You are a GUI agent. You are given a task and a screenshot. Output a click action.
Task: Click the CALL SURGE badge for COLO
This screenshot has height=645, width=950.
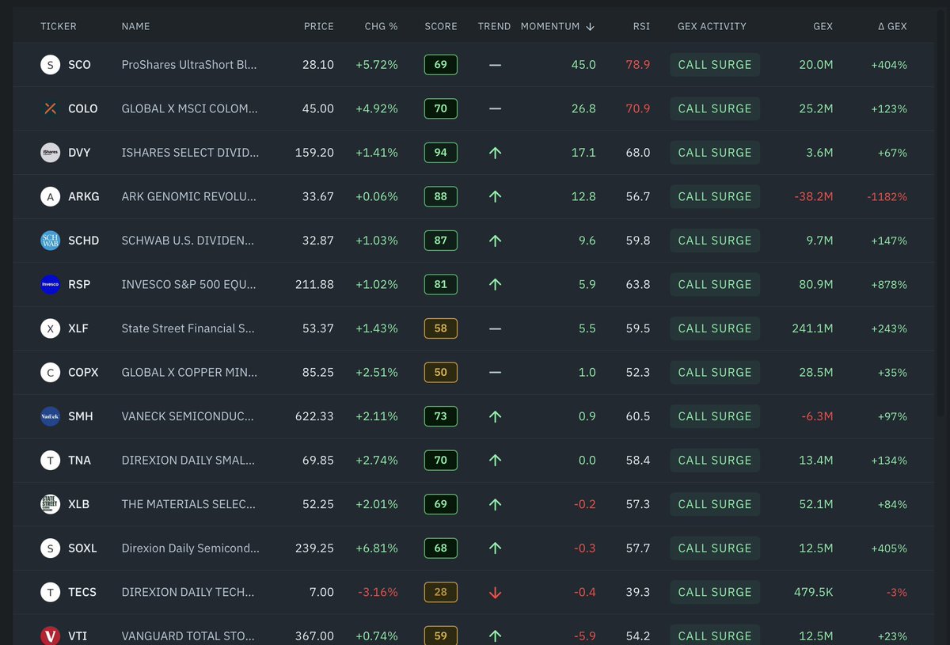click(x=715, y=108)
